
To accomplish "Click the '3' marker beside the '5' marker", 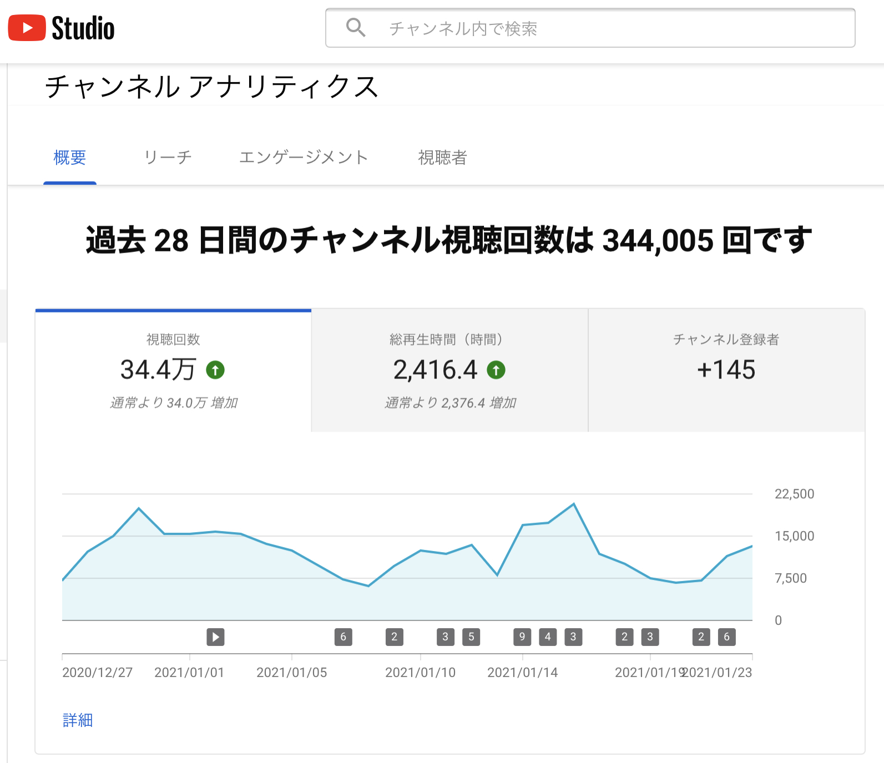I will (446, 636).
